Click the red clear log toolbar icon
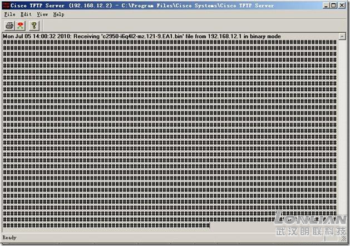Image resolution: width=350 pixels, height=246 pixels. click(21, 26)
